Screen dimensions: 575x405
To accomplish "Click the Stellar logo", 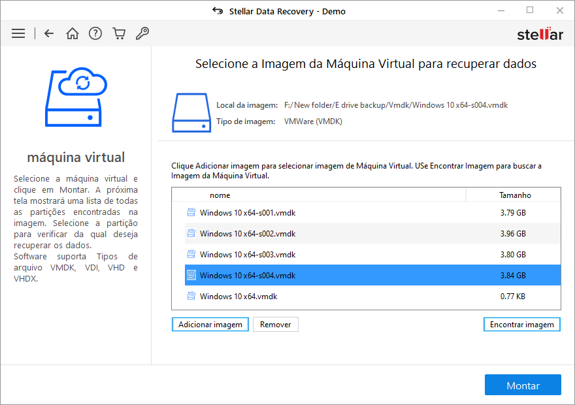I will coord(540,34).
